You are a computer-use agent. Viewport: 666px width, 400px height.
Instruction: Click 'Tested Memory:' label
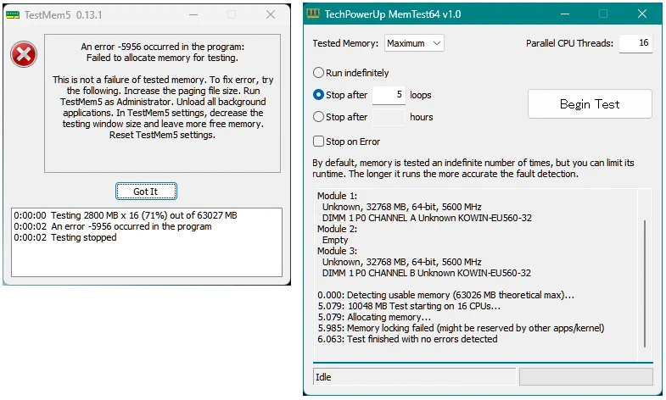point(345,43)
